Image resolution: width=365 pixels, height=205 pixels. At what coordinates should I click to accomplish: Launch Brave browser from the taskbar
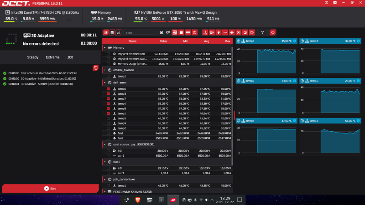[138, 200]
